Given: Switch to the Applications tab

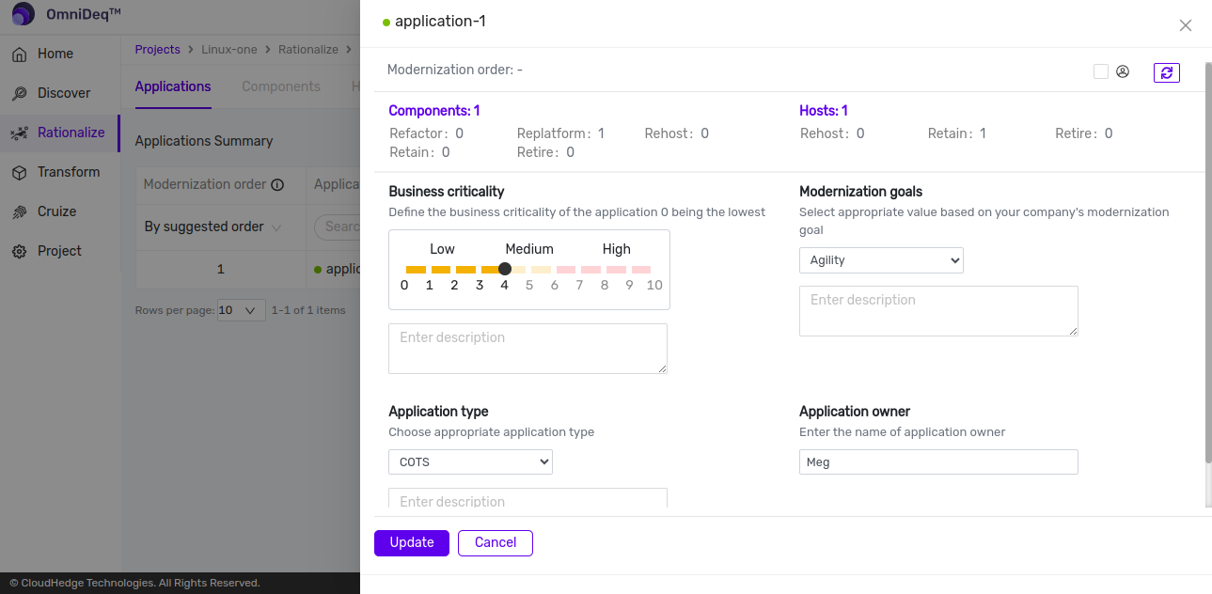Looking at the screenshot, I should pos(173,86).
